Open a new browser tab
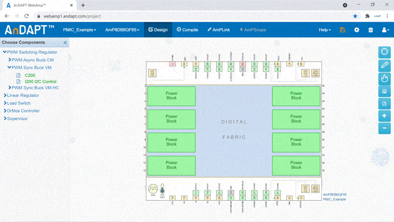The height and width of the screenshot is (222, 394). tap(83, 5)
